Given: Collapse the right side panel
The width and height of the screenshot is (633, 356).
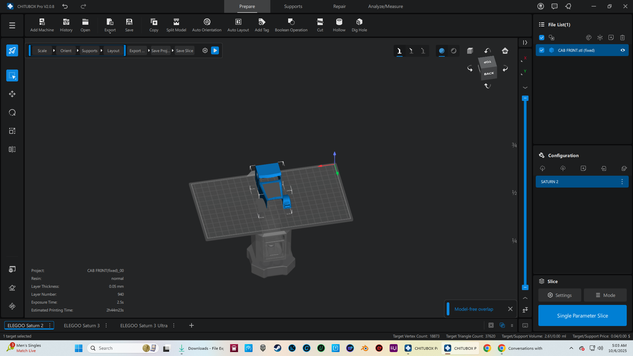Looking at the screenshot, I should click(525, 43).
